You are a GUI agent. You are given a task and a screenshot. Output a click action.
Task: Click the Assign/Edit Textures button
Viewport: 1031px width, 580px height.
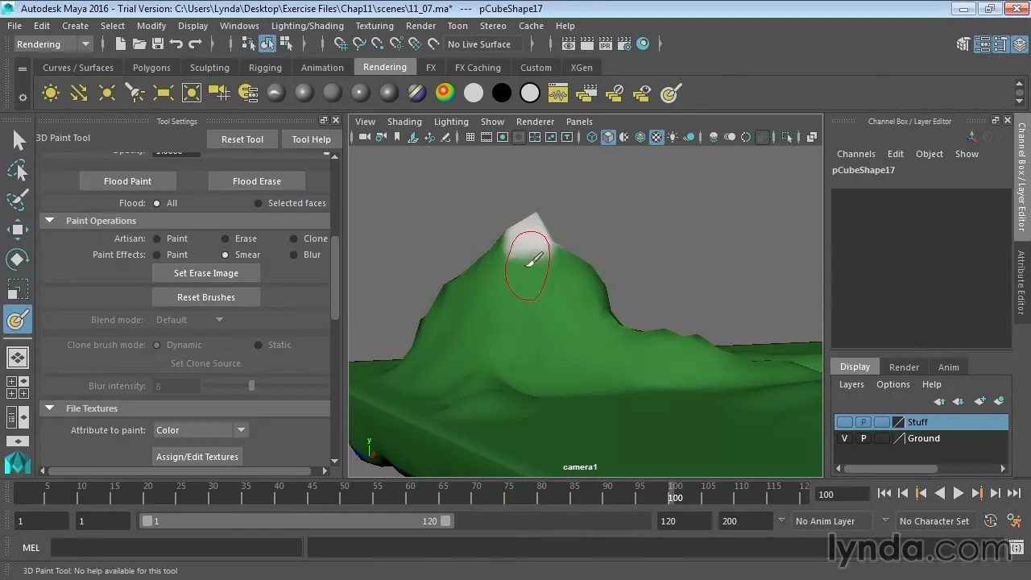[x=197, y=457]
